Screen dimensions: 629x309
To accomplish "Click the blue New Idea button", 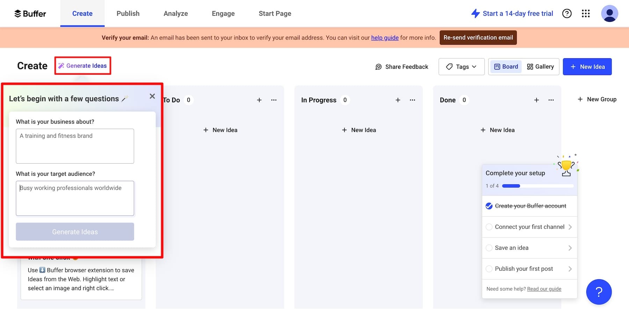I will pyautogui.click(x=587, y=67).
